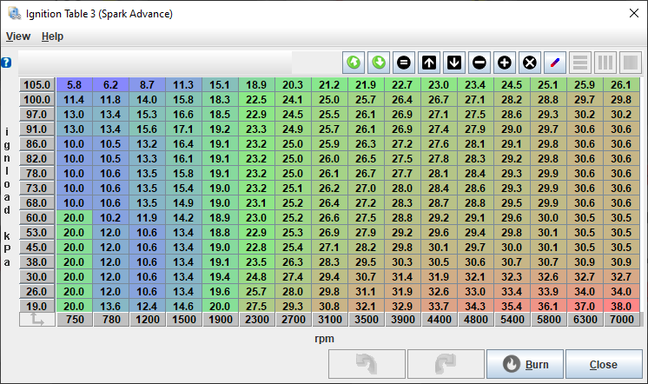Click the 60.0 kPa row header
648x384 pixels.
[x=36, y=217]
